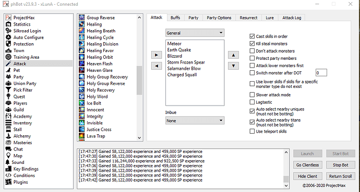The width and height of the screenshot is (360, 192).
Task: Remove skill with left arrow button
Action: [157, 66]
